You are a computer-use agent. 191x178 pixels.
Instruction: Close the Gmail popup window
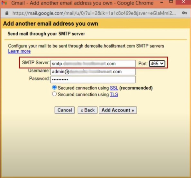click(x=184, y=2)
